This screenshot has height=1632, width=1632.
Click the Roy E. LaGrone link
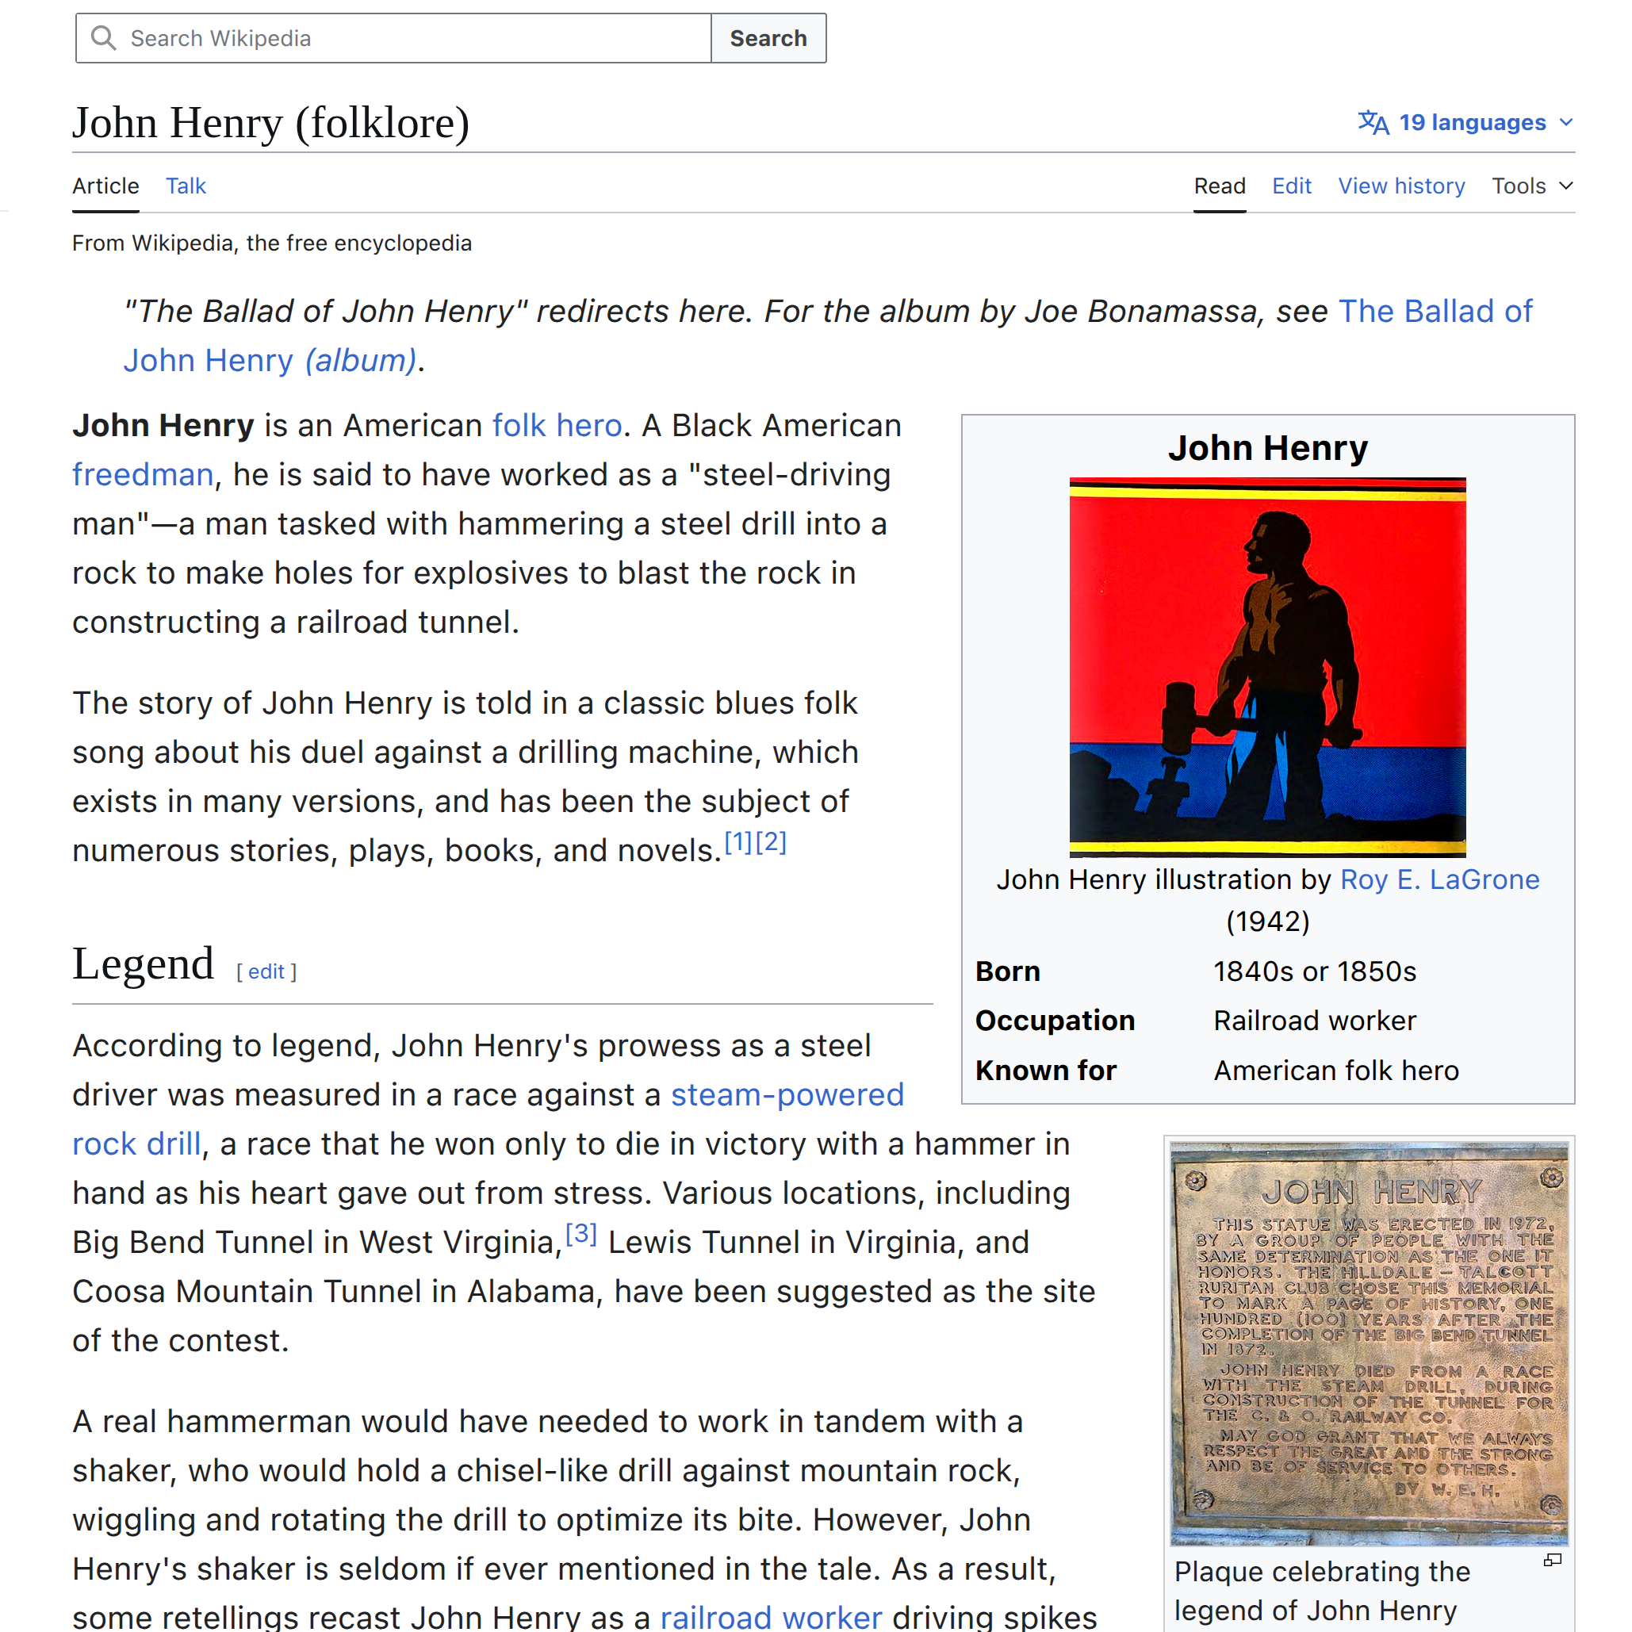coord(1439,879)
